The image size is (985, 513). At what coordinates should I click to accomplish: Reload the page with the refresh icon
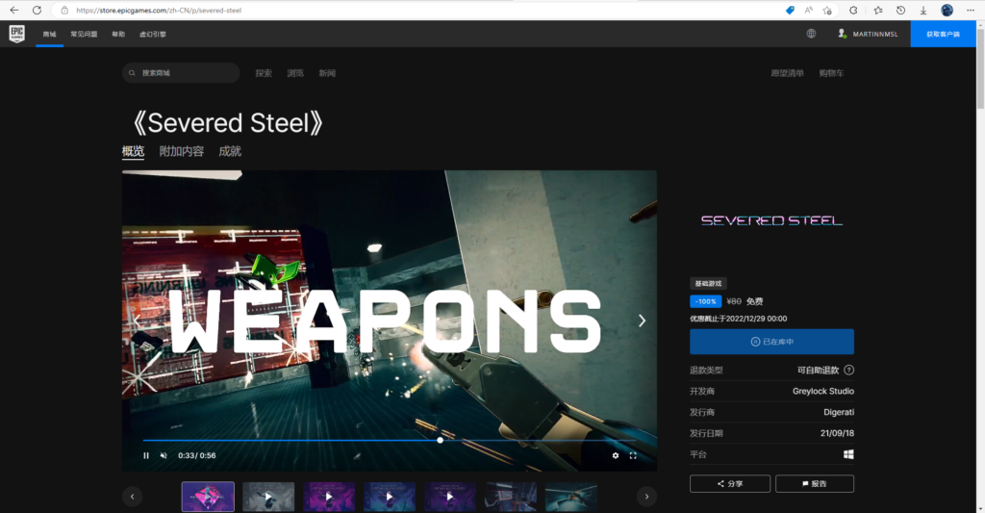point(38,10)
